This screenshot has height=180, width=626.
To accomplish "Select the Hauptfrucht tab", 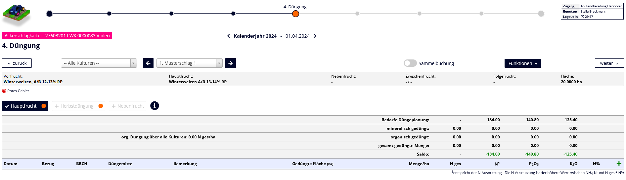I will (x=25, y=106).
